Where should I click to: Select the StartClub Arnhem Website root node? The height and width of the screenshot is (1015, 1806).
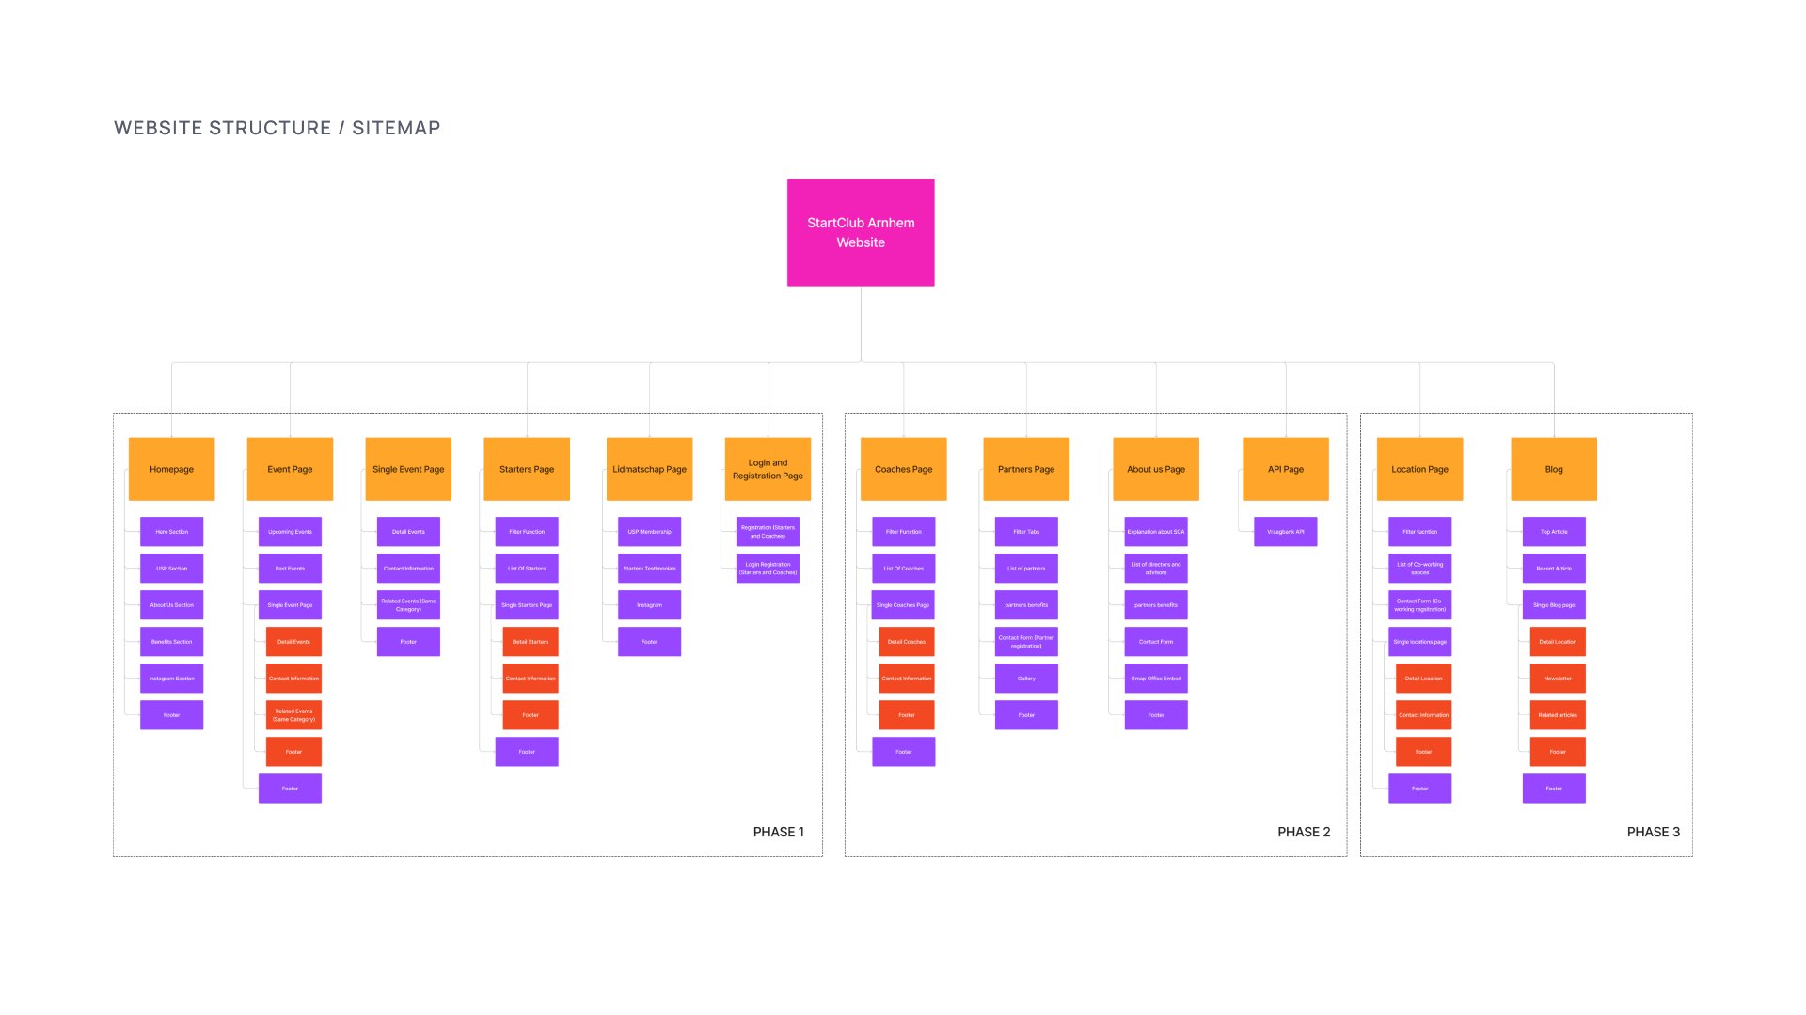click(x=861, y=232)
